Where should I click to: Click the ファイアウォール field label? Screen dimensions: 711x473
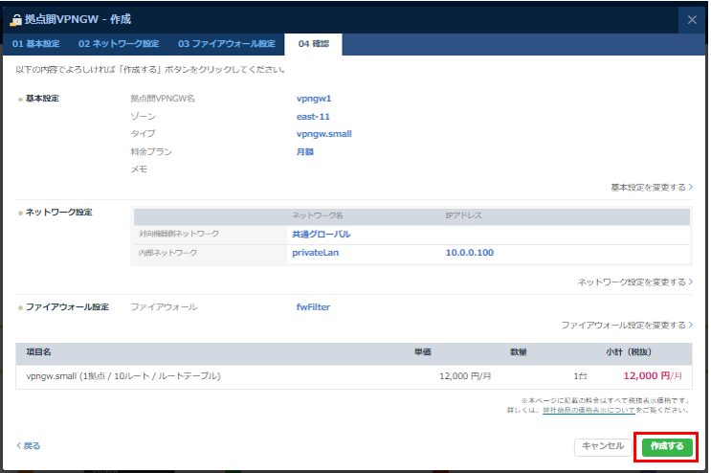pos(164,307)
